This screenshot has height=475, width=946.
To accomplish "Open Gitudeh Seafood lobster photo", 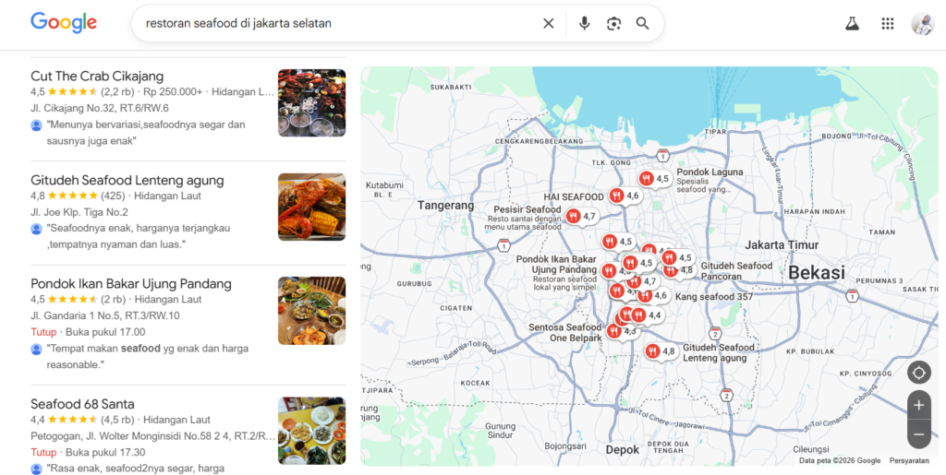I will [312, 208].
